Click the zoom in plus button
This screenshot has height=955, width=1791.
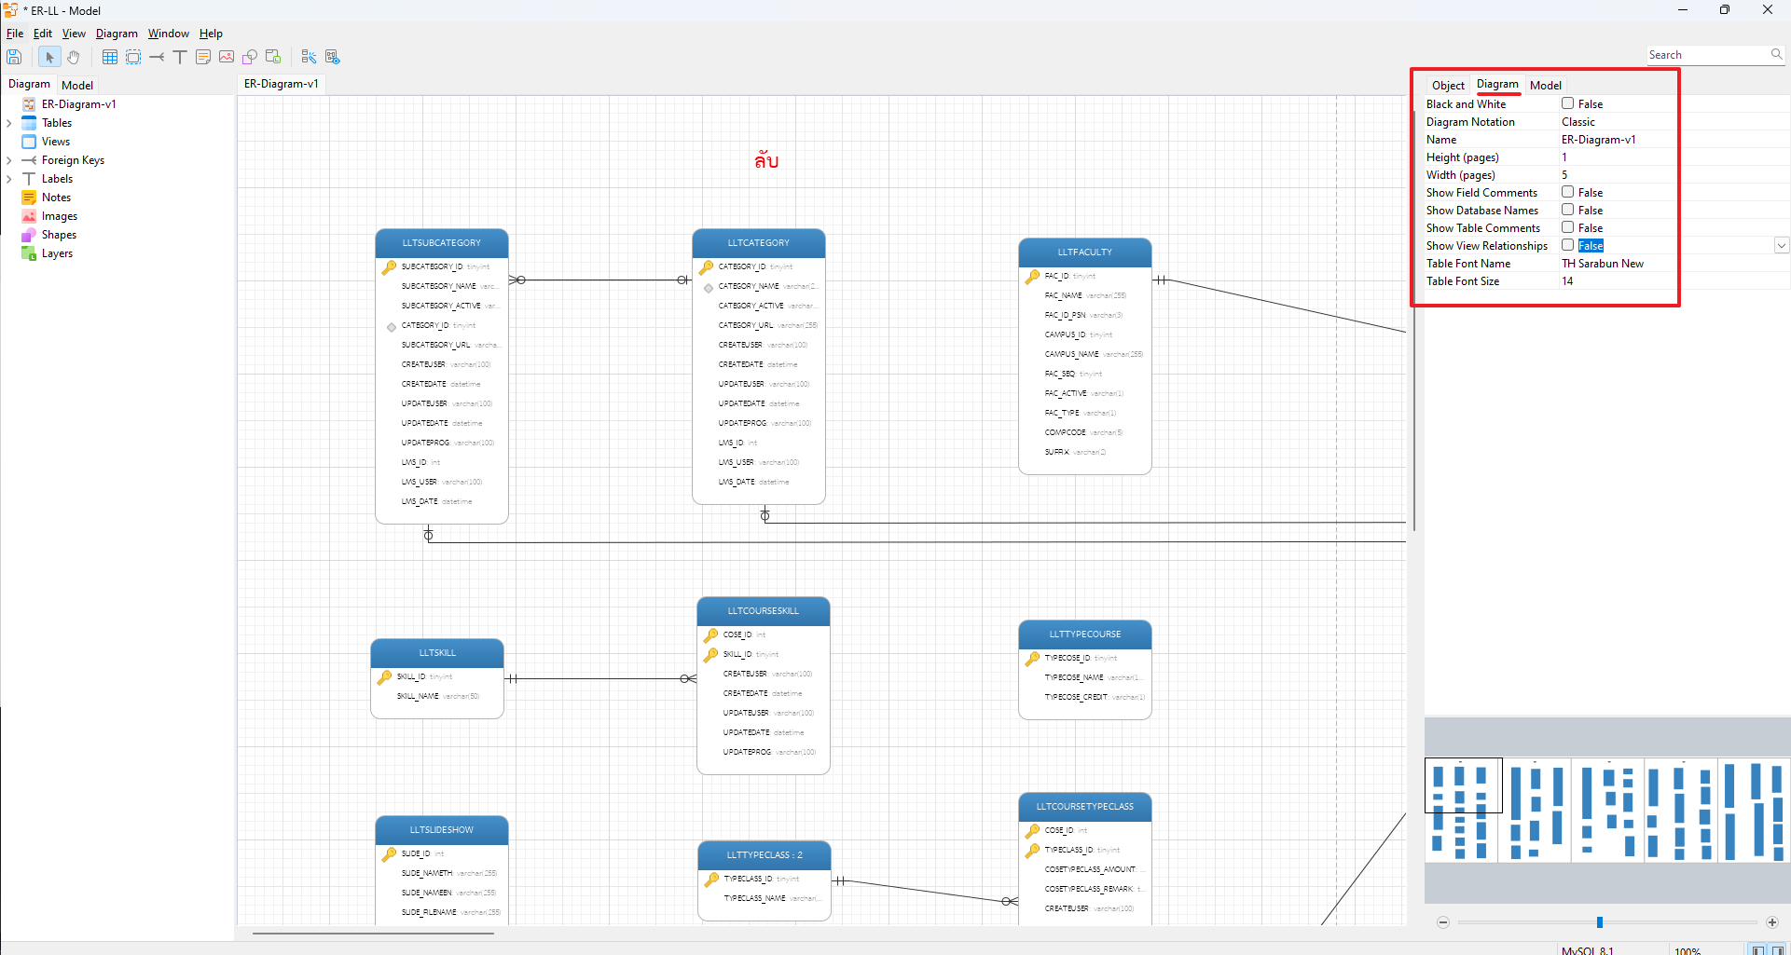click(1772, 922)
